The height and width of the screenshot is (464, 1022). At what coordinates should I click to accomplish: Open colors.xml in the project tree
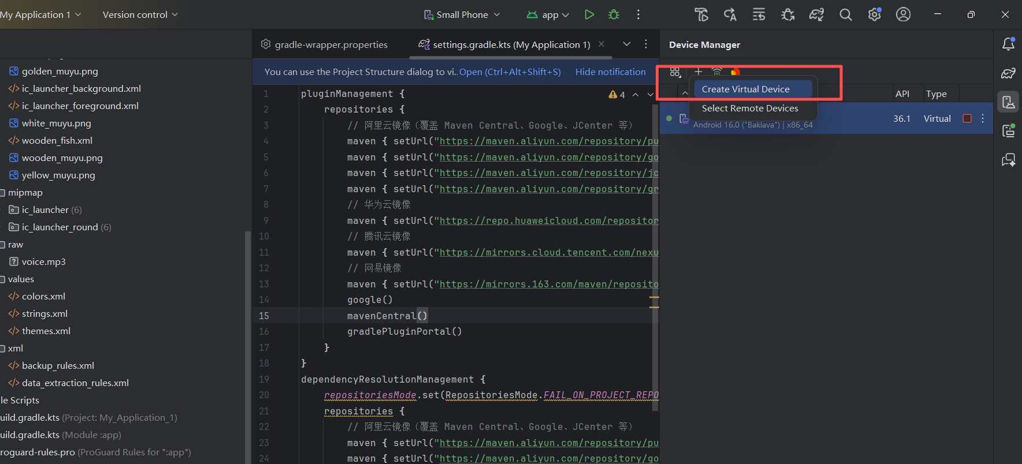(x=43, y=296)
